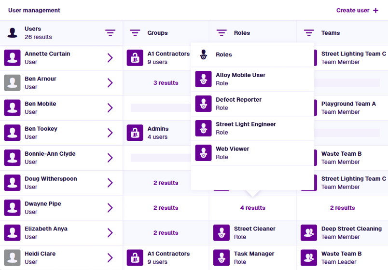The height and width of the screenshot is (270, 388).
Task: Expand Ben Tookey's details arrow
Action: tap(110, 133)
